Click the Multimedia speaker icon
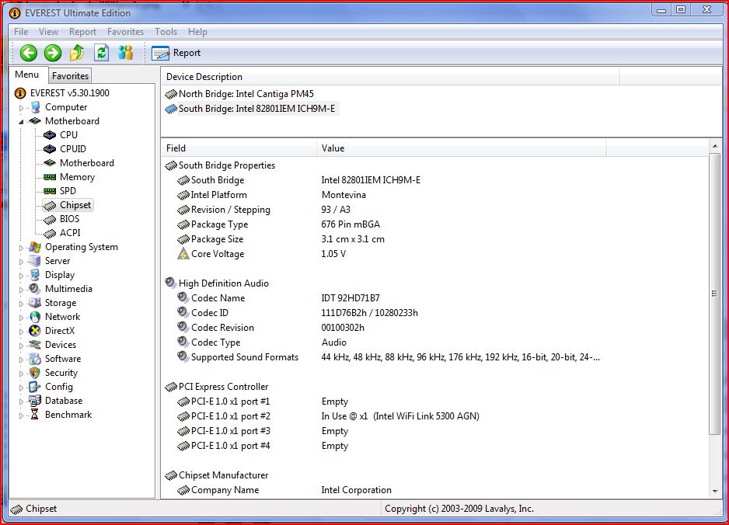 [35, 289]
